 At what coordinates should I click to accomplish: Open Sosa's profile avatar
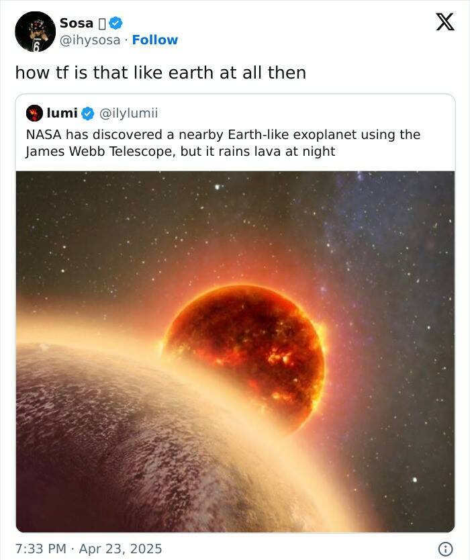[35, 32]
